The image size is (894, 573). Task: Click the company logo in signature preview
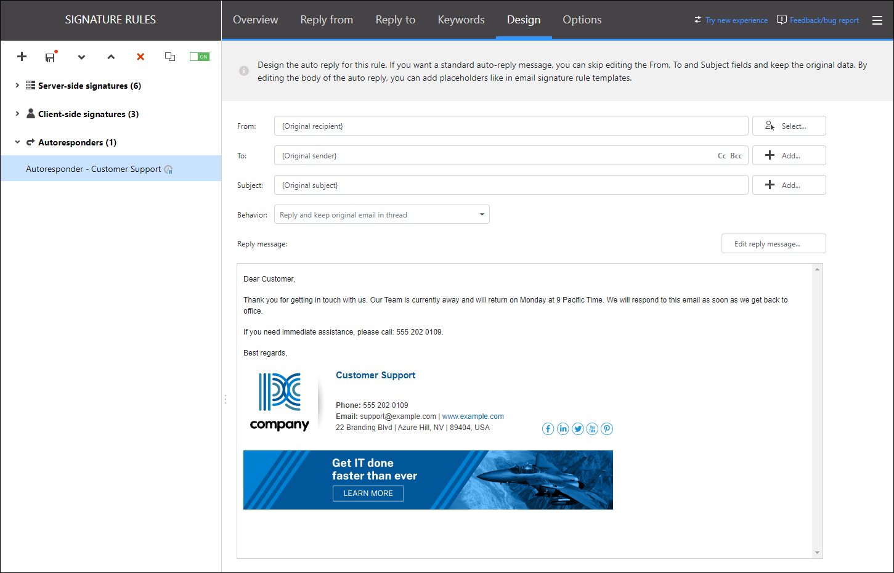[279, 402]
